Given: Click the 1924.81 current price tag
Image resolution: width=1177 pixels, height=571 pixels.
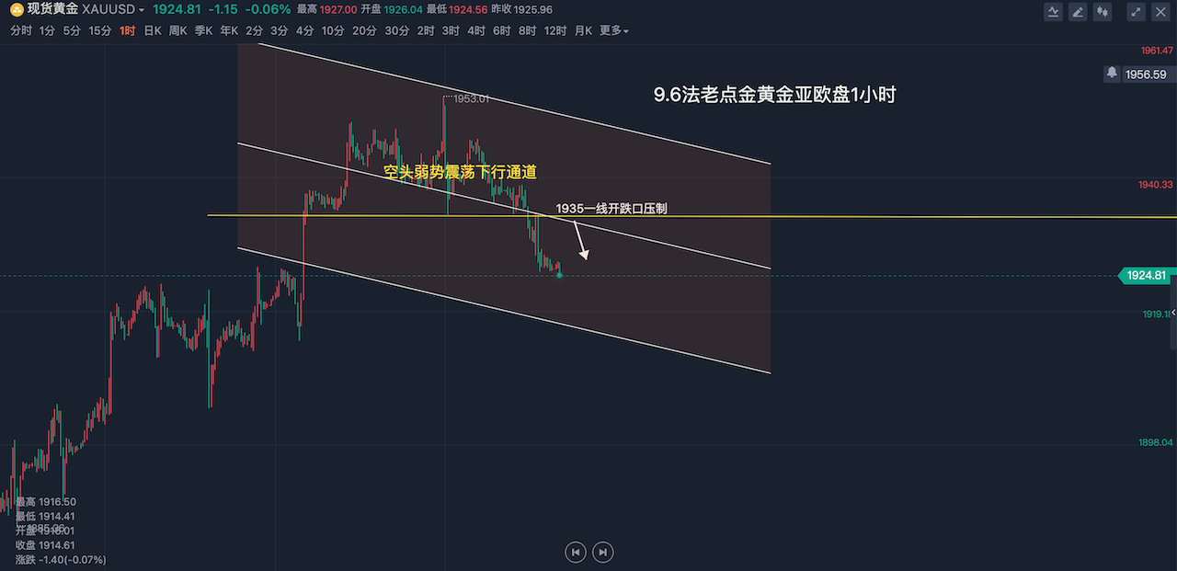Looking at the screenshot, I should tap(1146, 275).
